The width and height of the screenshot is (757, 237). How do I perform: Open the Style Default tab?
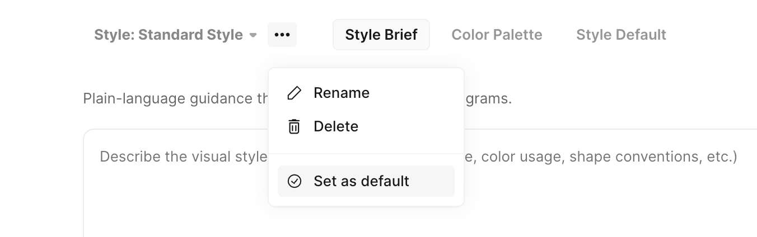click(x=621, y=35)
